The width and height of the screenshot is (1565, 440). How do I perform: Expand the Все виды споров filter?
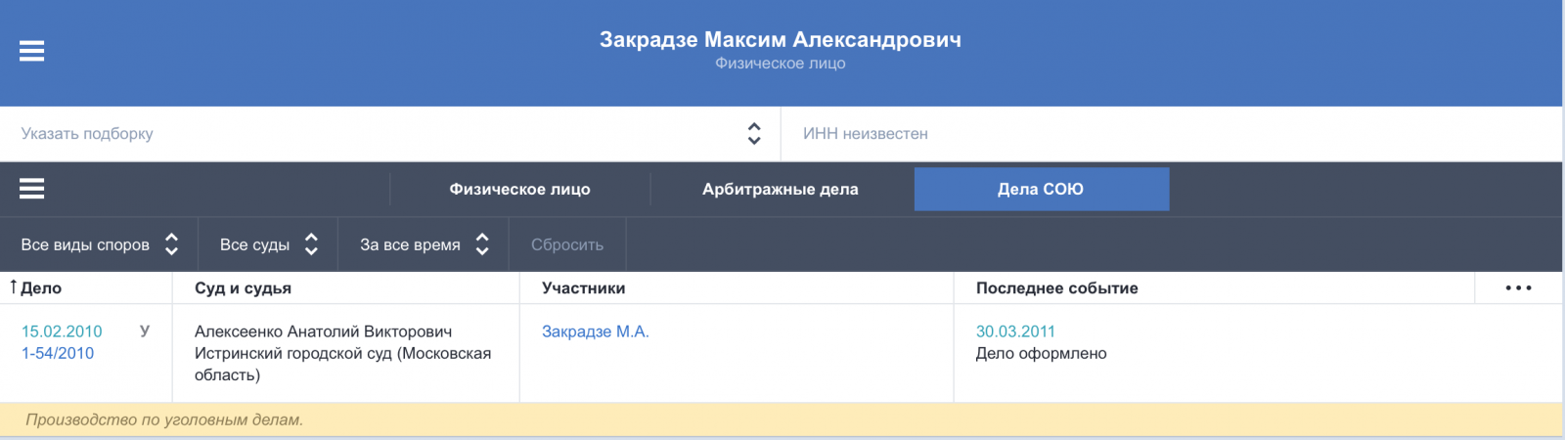(100, 244)
